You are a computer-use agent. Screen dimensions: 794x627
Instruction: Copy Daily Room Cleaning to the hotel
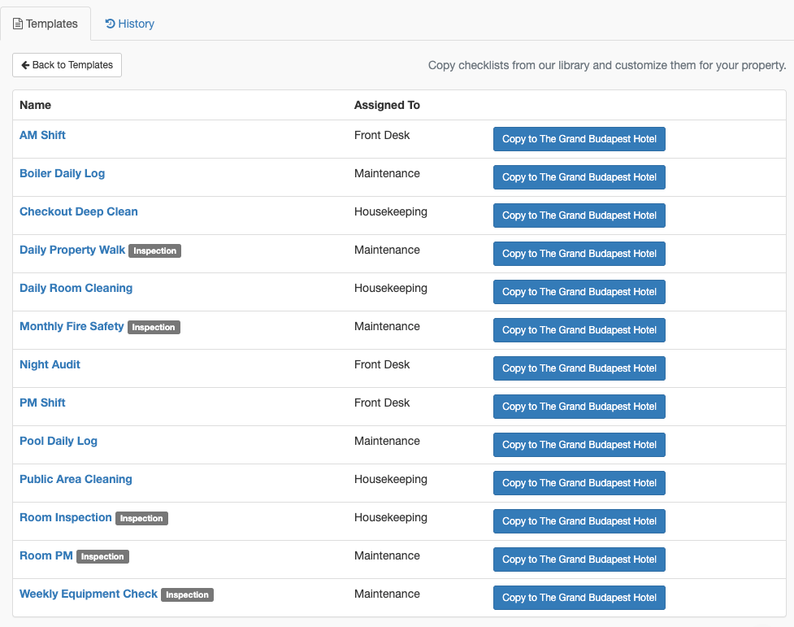click(579, 292)
